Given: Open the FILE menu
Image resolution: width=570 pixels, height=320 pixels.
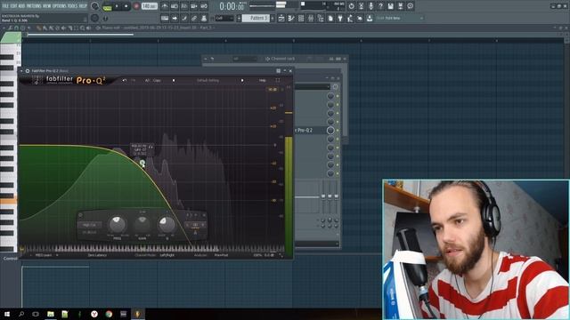Looking at the screenshot, I should click(x=5, y=6).
